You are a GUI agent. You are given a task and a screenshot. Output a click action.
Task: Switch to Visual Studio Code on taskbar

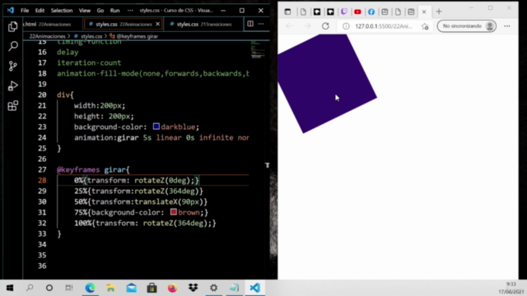[254, 288]
